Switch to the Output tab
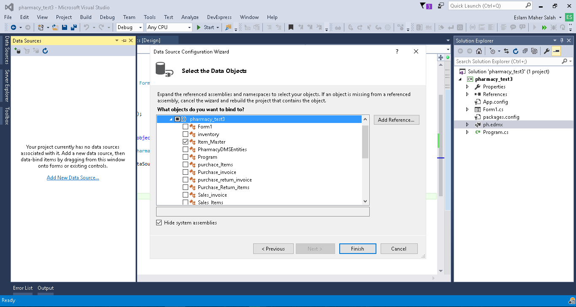576x307 pixels. 46,288
